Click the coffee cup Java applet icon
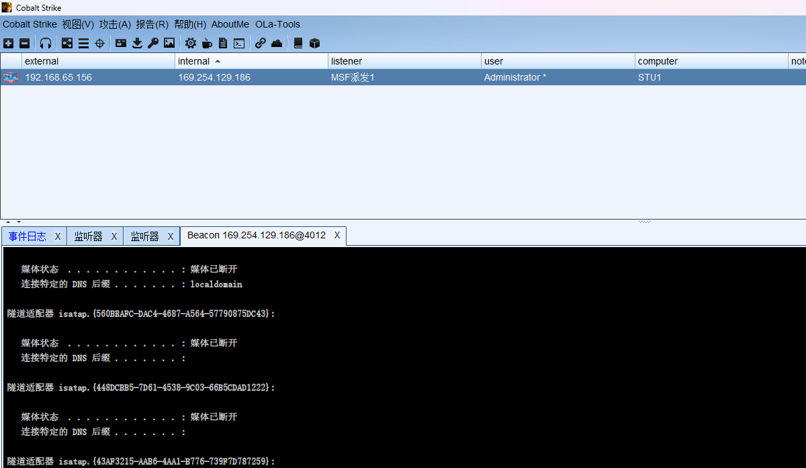 [x=207, y=44]
